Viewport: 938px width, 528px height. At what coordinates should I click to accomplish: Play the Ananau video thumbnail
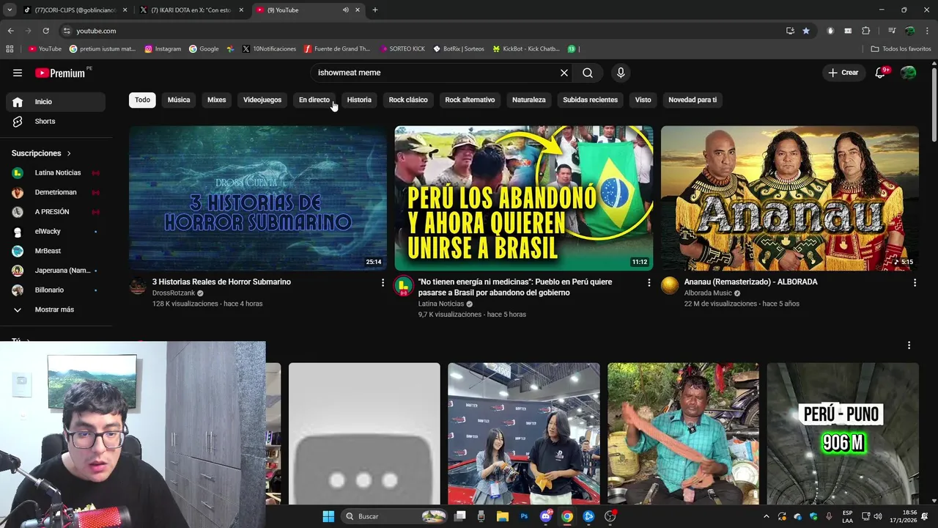tap(790, 198)
